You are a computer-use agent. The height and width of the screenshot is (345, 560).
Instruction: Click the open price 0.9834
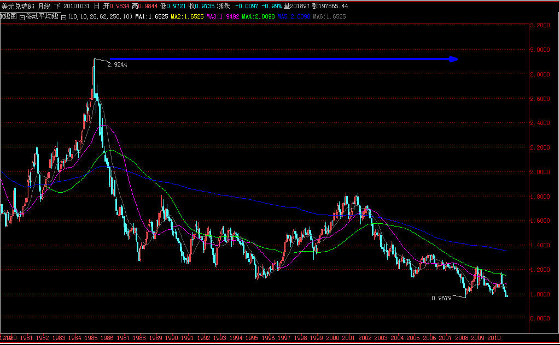120,6
